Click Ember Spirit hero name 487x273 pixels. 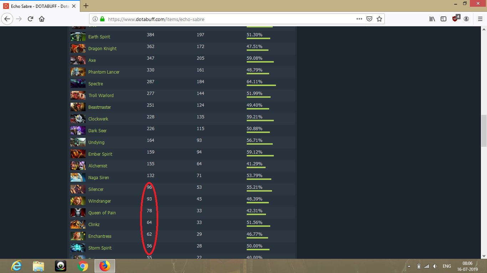[100, 154]
